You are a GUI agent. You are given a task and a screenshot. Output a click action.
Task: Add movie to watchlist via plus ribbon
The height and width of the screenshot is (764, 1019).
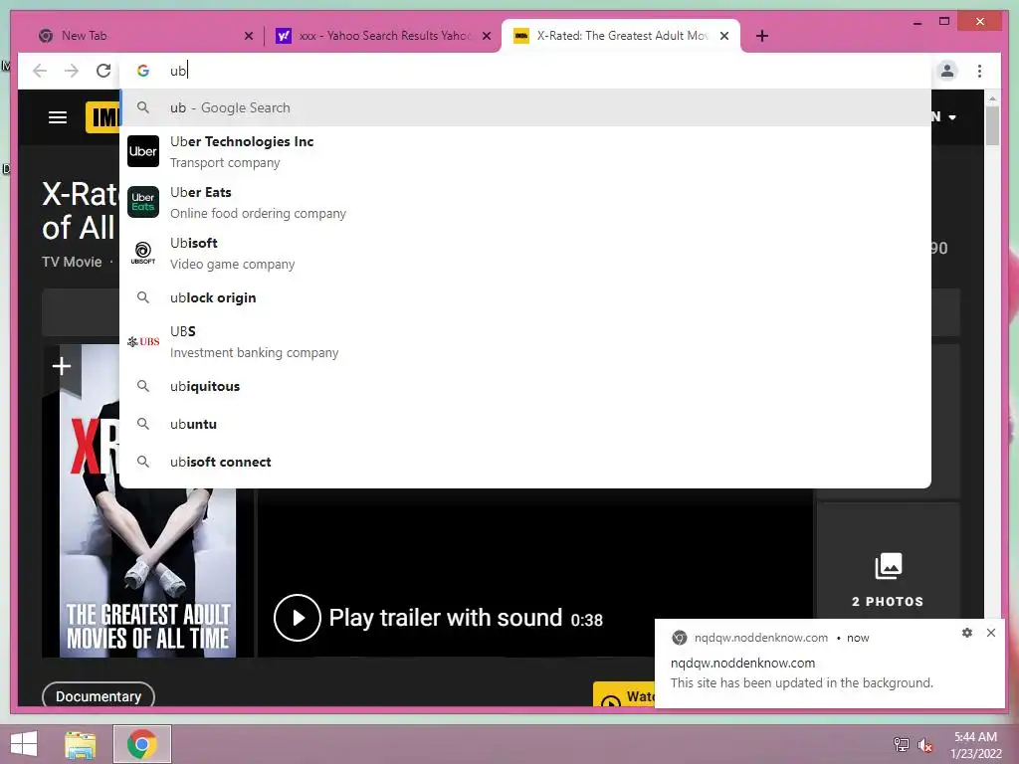point(62,366)
